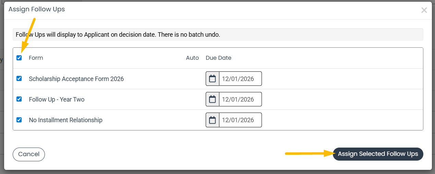This screenshot has width=435, height=174.
Task: Select the No Installment Relationship label
Action: point(66,120)
